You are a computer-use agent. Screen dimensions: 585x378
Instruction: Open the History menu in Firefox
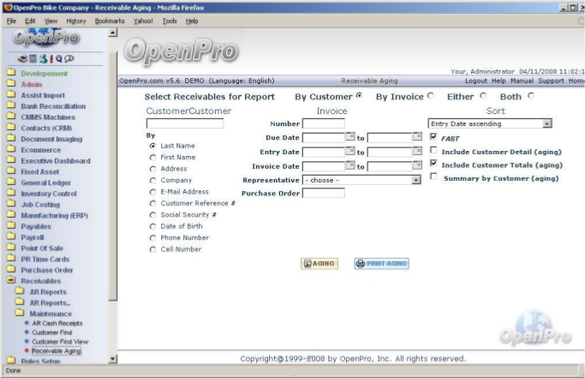click(x=75, y=20)
